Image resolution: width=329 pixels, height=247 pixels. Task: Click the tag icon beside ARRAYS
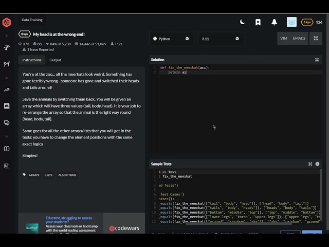pyautogui.click(x=24, y=174)
